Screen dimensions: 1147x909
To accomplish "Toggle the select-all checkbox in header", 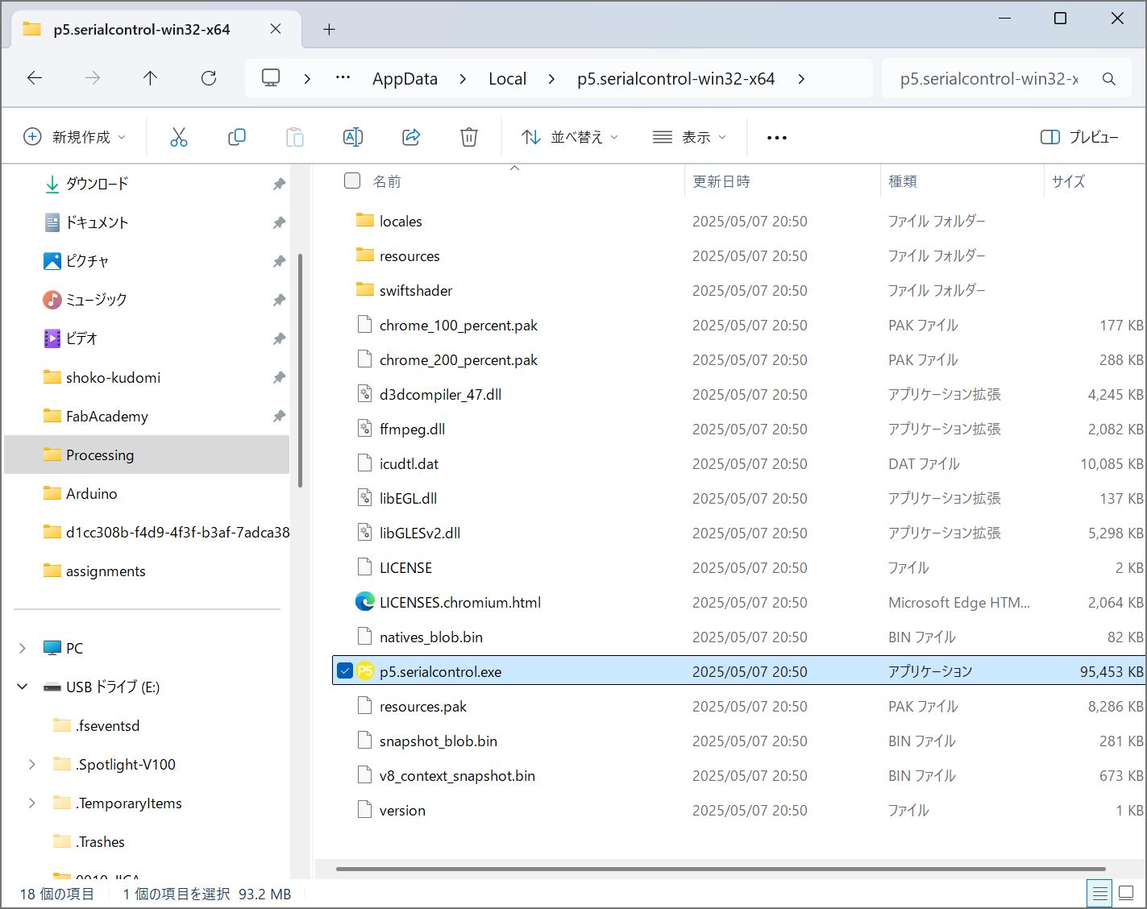I will point(352,181).
